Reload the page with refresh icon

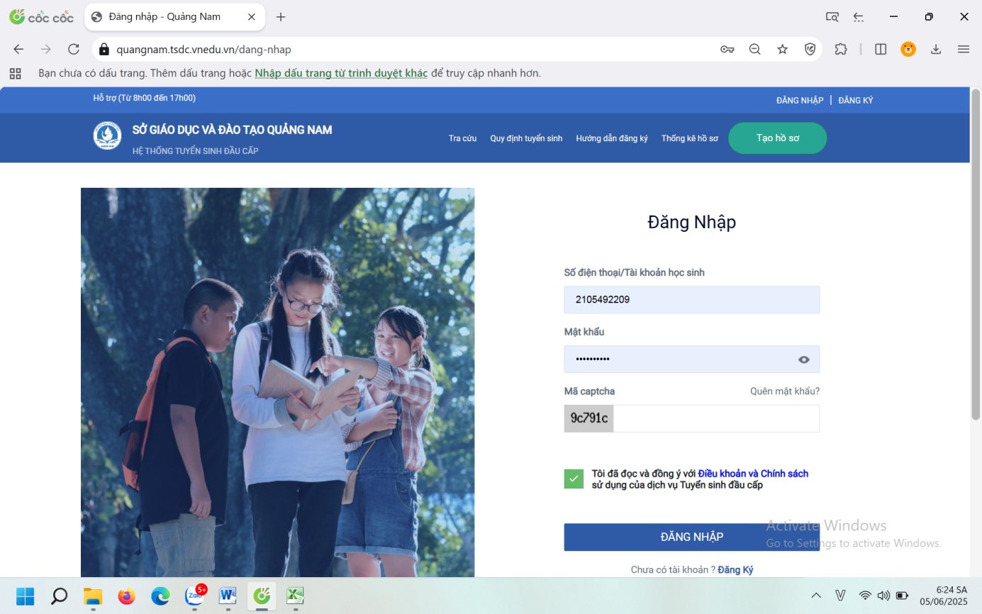tap(74, 50)
